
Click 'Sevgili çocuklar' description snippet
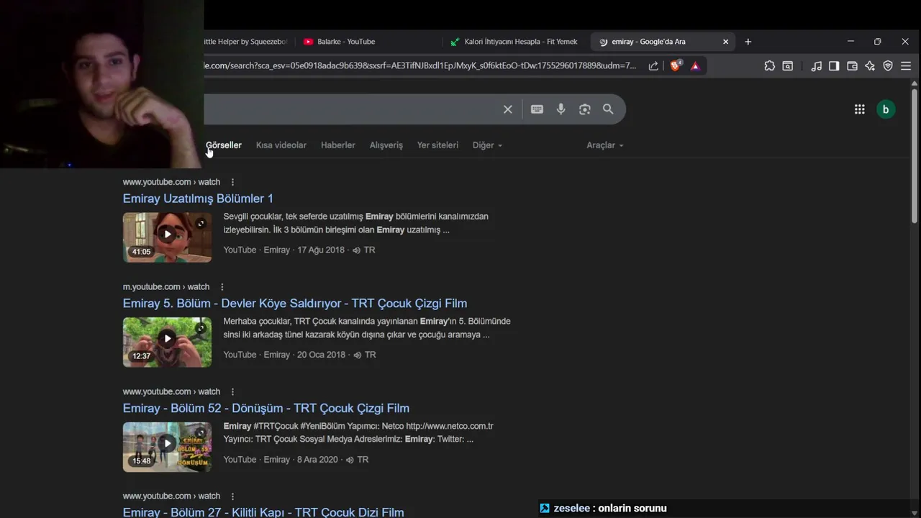point(356,223)
